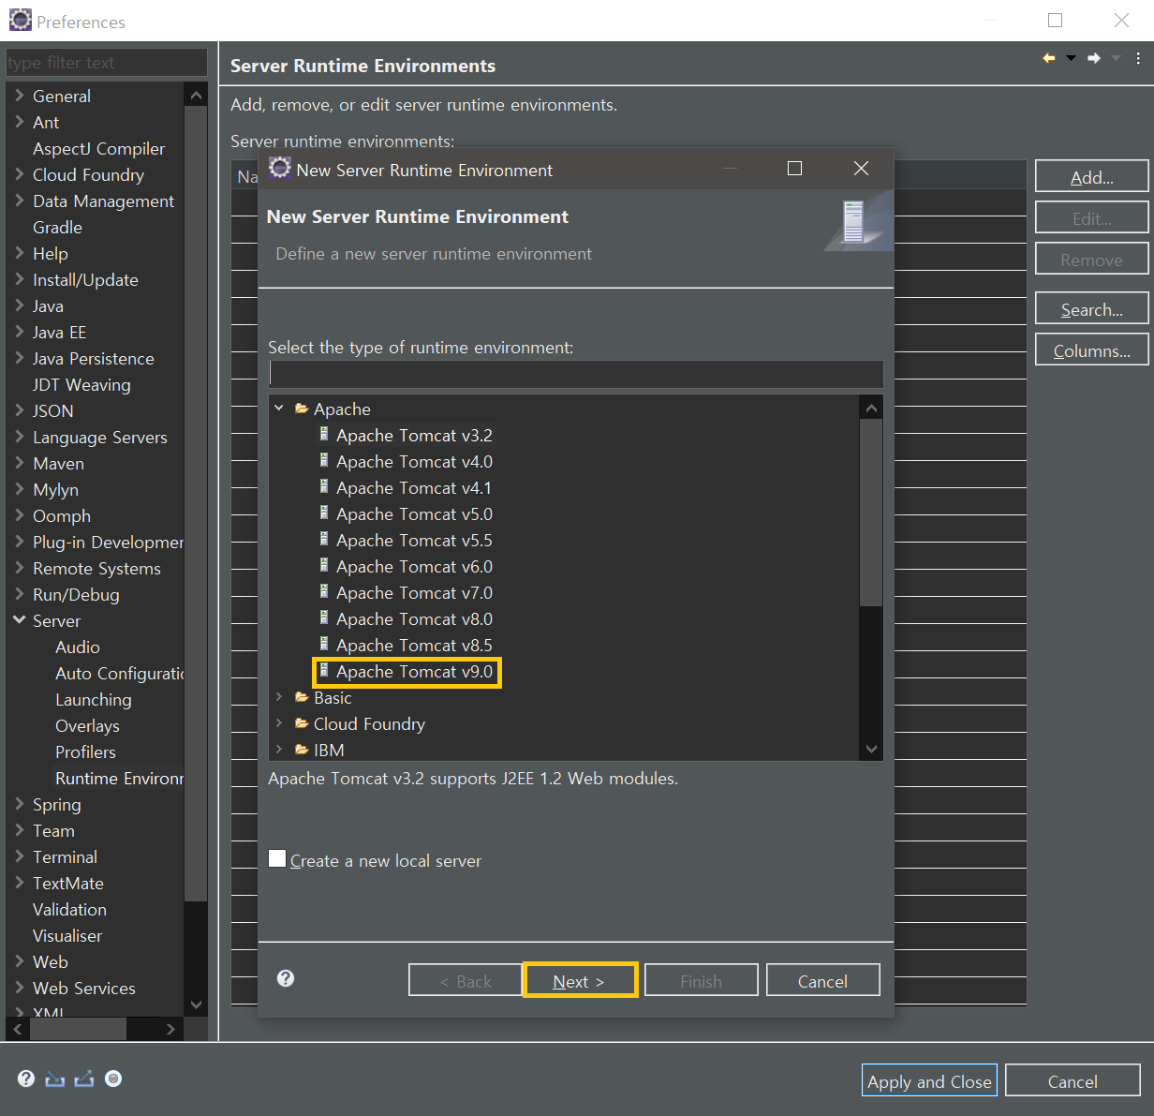Screen dimensions: 1154x1116
Task: Click the back arrow in the Preferences header
Action: pyautogui.click(x=1049, y=58)
